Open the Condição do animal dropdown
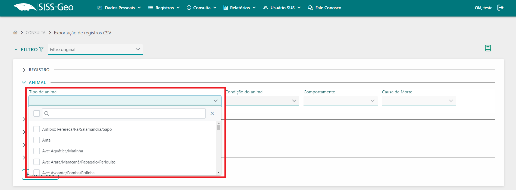 coord(262,101)
